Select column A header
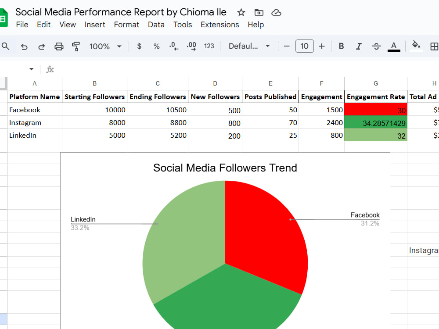Image resolution: width=439 pixels, height=329 pixels. pyautogui.click(x=34, y=83)
